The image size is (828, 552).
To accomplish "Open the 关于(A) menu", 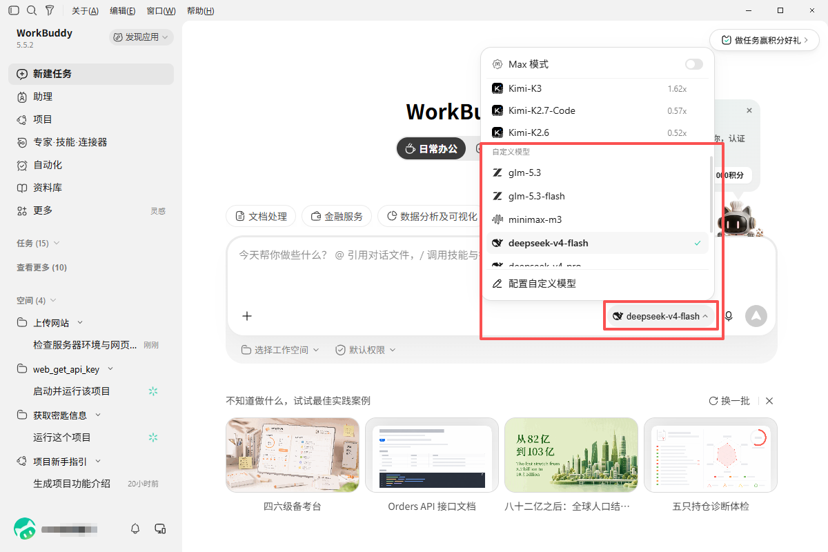I will (x=85, y=11).
